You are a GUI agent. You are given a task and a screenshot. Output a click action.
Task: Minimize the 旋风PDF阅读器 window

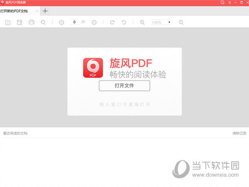pyautogui.click(x=236, y=2)
